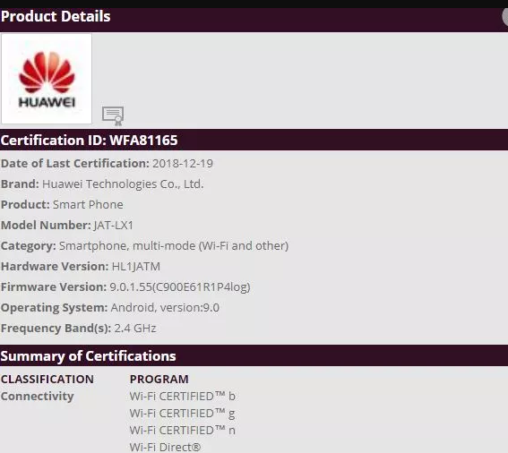The image size is (508, 453).
Task: Click hardware version value HL1JATM
Action: pos(136,267)
